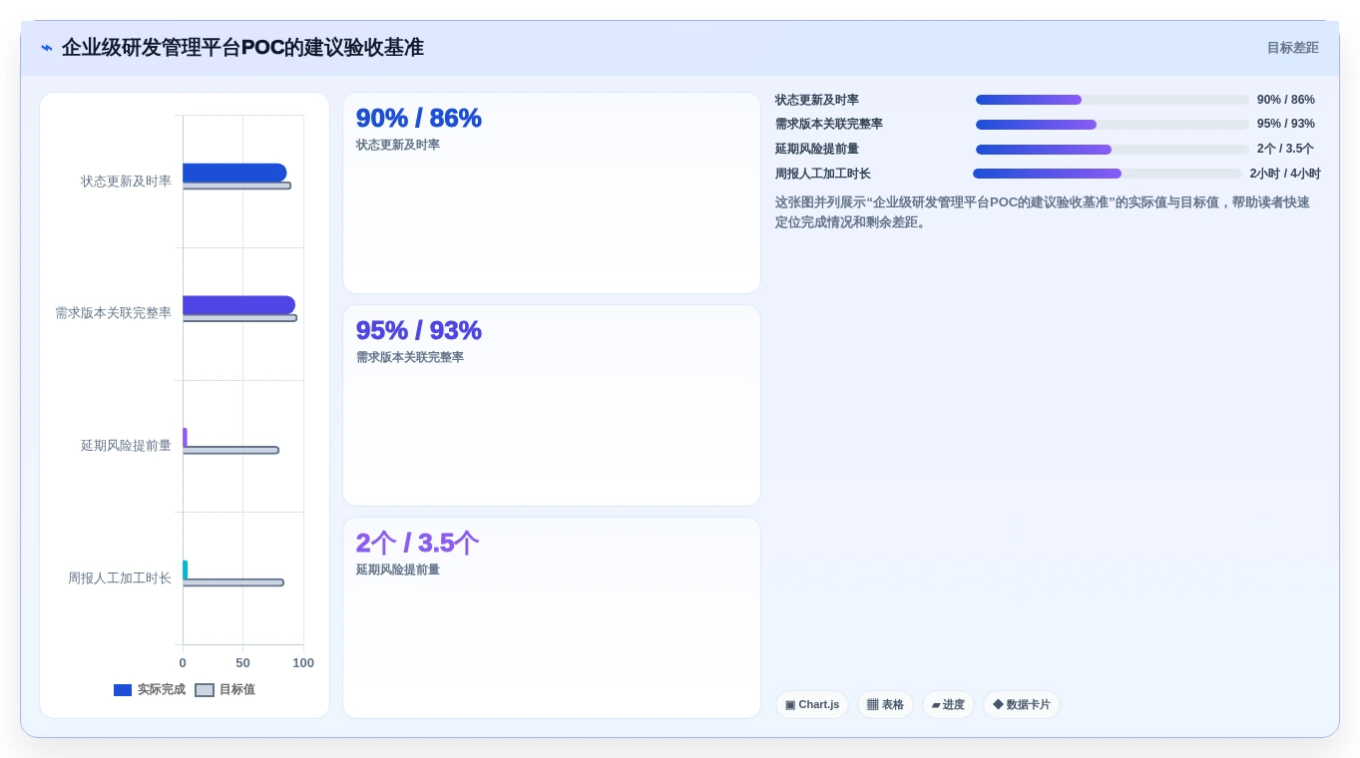Screen dimensions: 1360x758
Task: Click the 需求版本关联完整率 progress bar
Action: point(1113,125)
